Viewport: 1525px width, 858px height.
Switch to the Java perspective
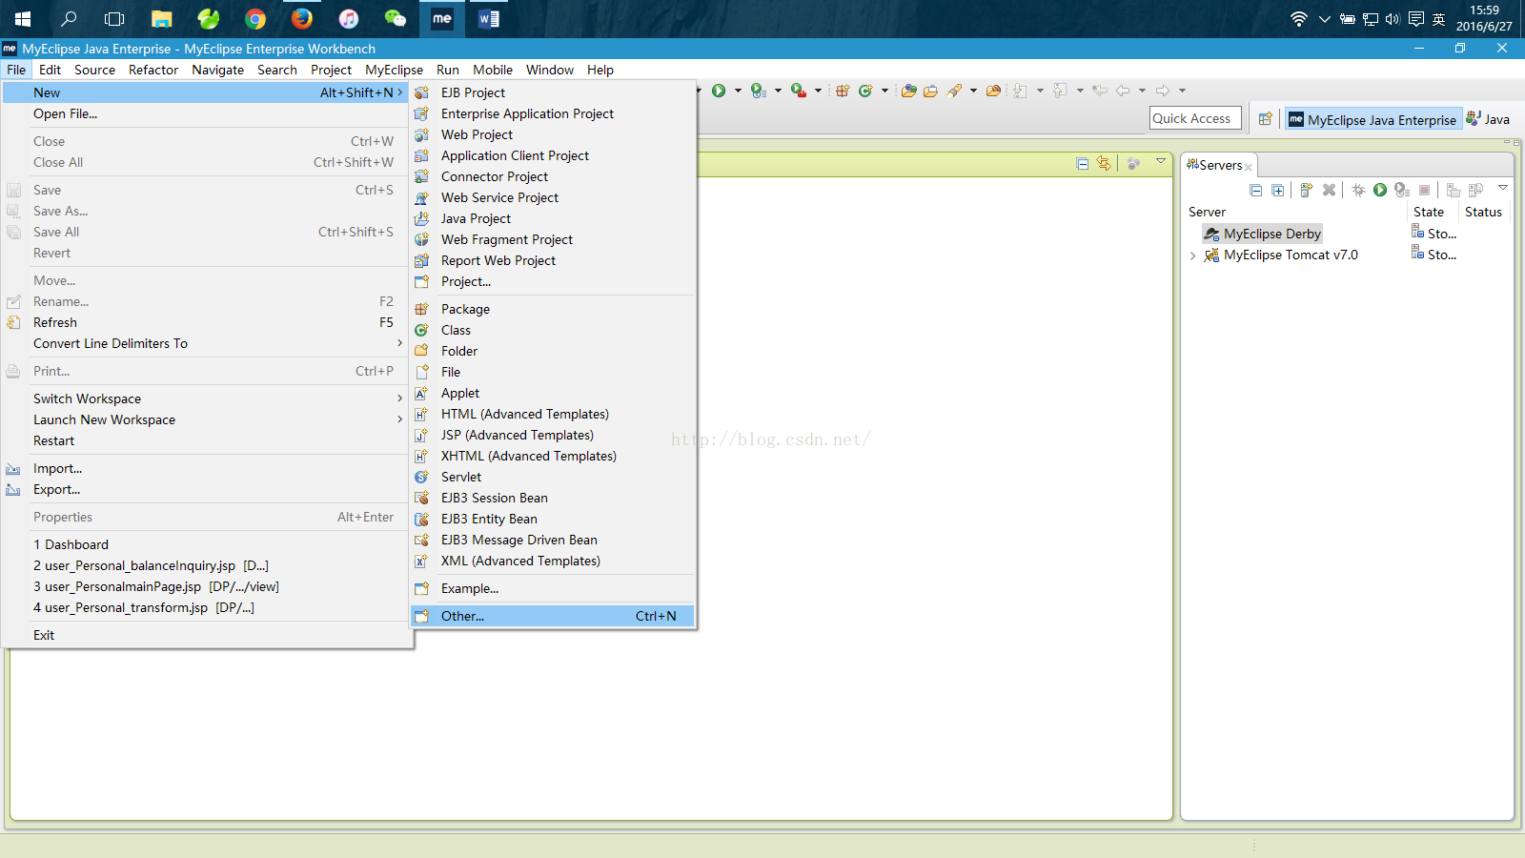1489,119
